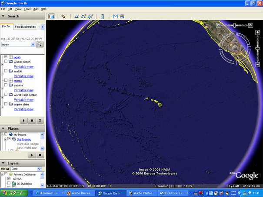Open the Add menu

pos(36,9)
